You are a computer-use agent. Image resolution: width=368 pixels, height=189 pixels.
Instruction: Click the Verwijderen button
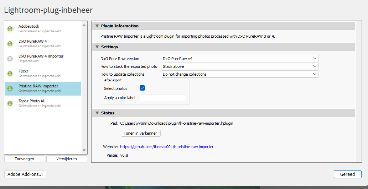(x=67, y=159)
